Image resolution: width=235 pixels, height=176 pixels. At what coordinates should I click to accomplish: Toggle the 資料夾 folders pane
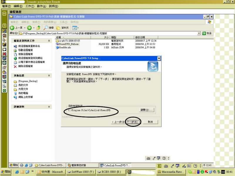click(62, 28)
